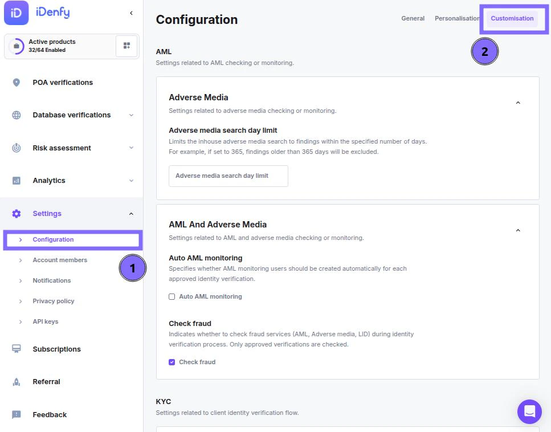551x432 pixels.
Task: Click the Subscriptions monitor icon
Action: pyautogui.click(x=16, y=349)
